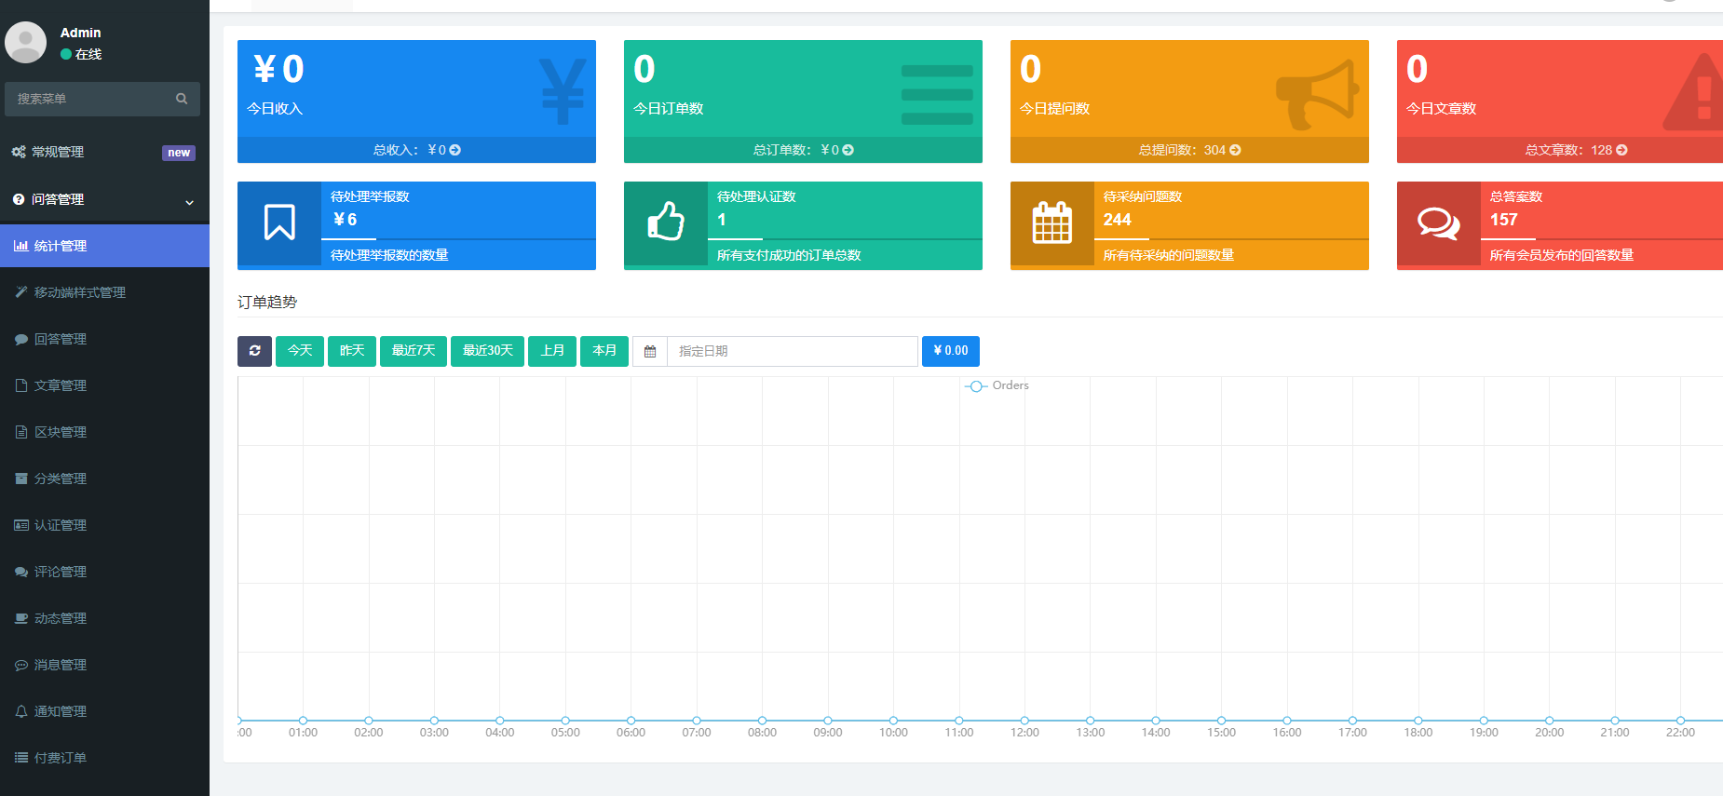Filter orders by 上月
This screenshot has height=796, width=1723.
point(552,351)
